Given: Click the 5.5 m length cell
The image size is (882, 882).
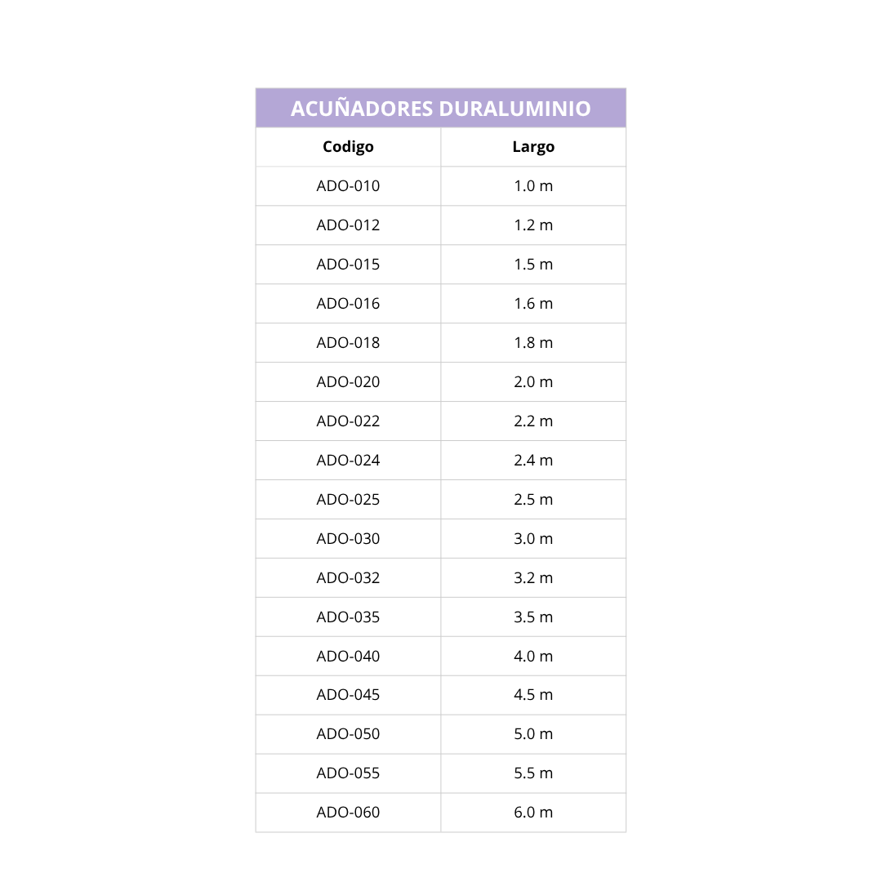Looking at the screenshot, I should (533, 773).
